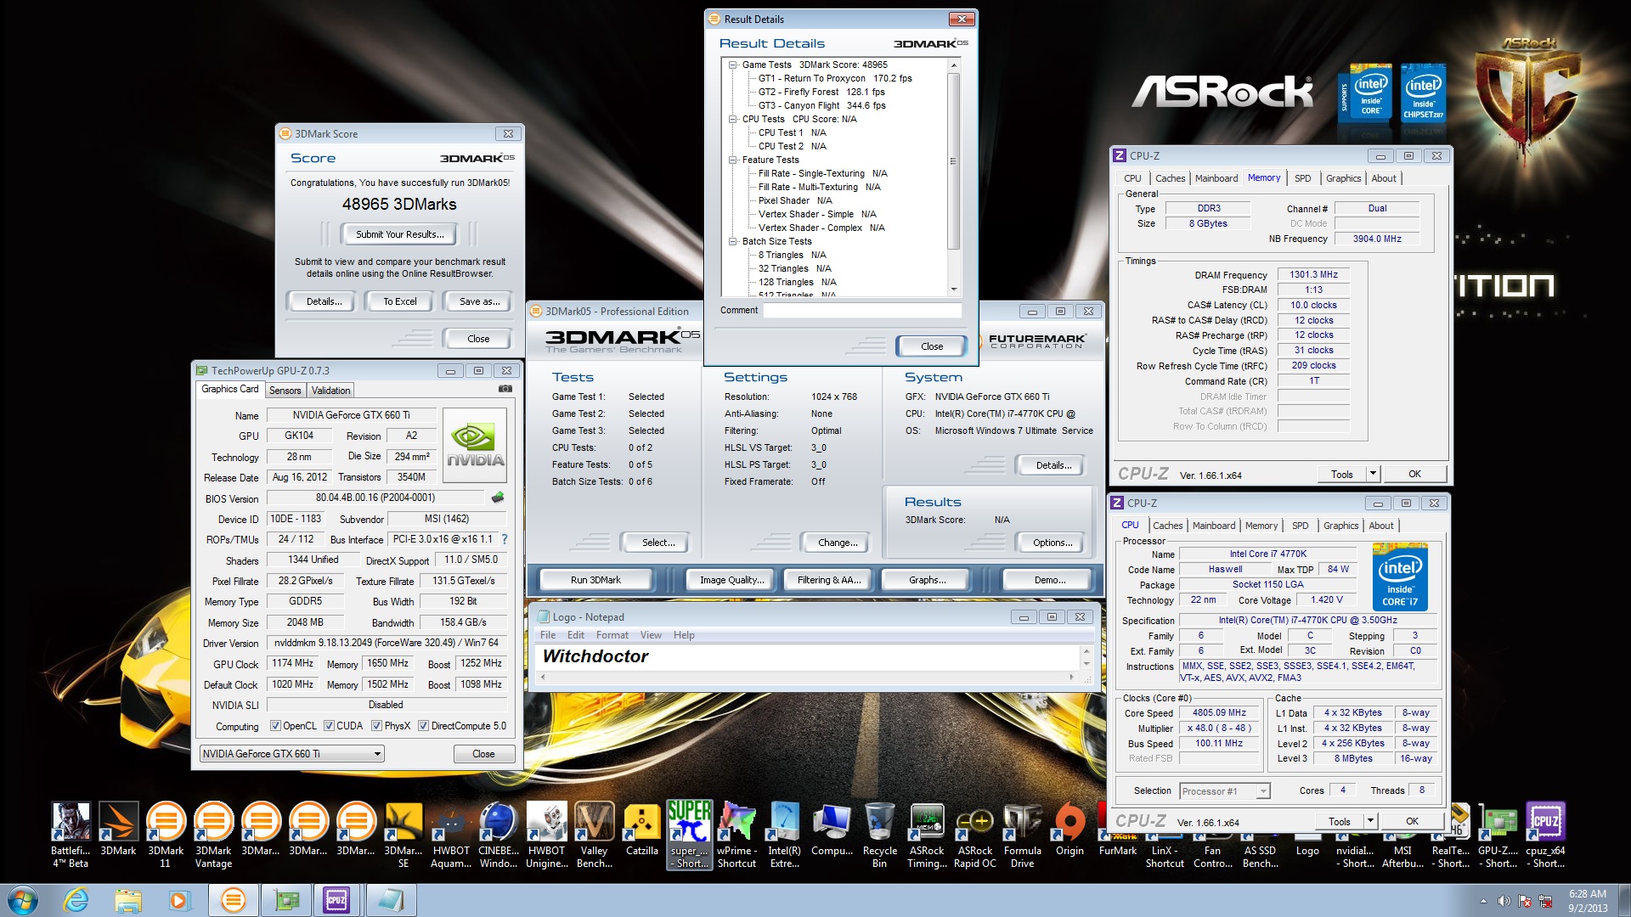Click the Comment input field in Result Details
The width and height of the screenshot is (1631, 917).
point(861,311)
